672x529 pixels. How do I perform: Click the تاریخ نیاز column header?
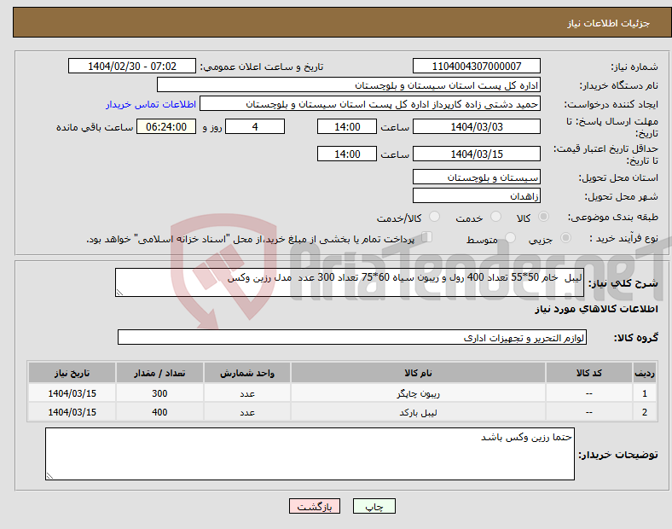(x=72, y=373)
